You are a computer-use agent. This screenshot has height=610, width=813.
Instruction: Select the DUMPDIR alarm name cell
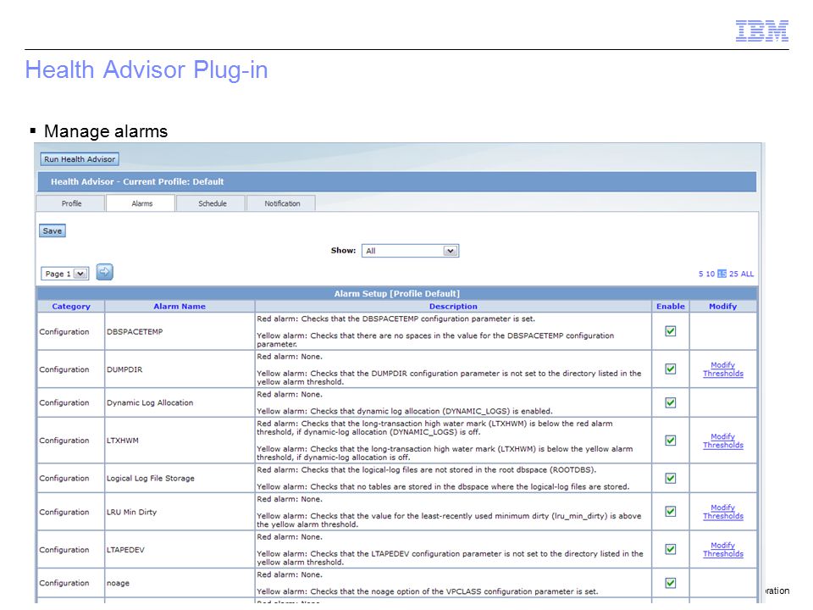pos(180,369)
